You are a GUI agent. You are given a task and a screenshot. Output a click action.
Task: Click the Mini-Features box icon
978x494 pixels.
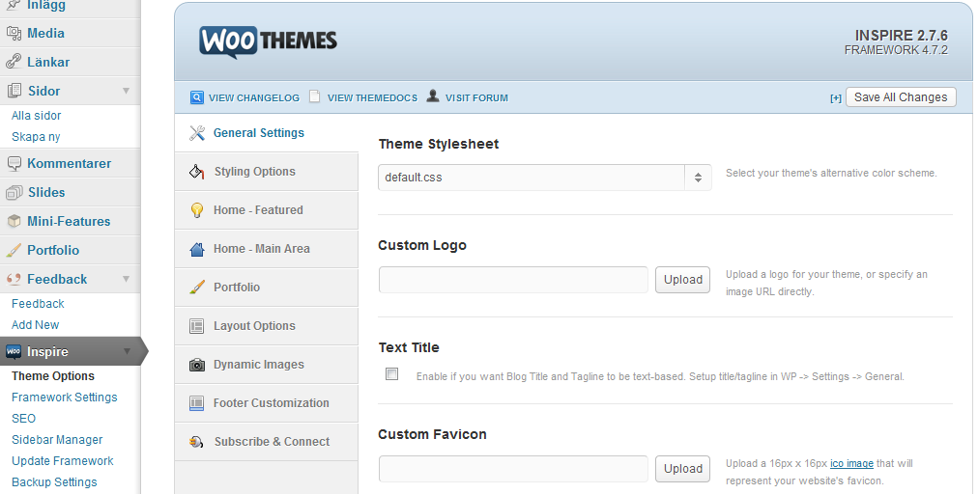(14, 221)
